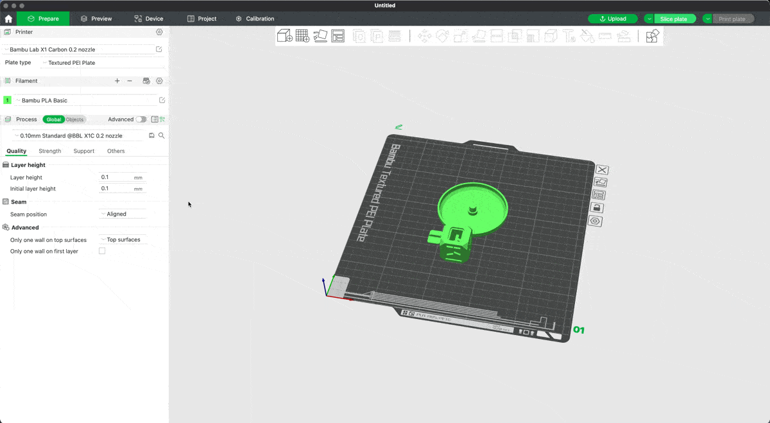Open the Assembly view icon in toolbar
The height and width of the screenshot is (423, 770).
click(x=652, y=36)
